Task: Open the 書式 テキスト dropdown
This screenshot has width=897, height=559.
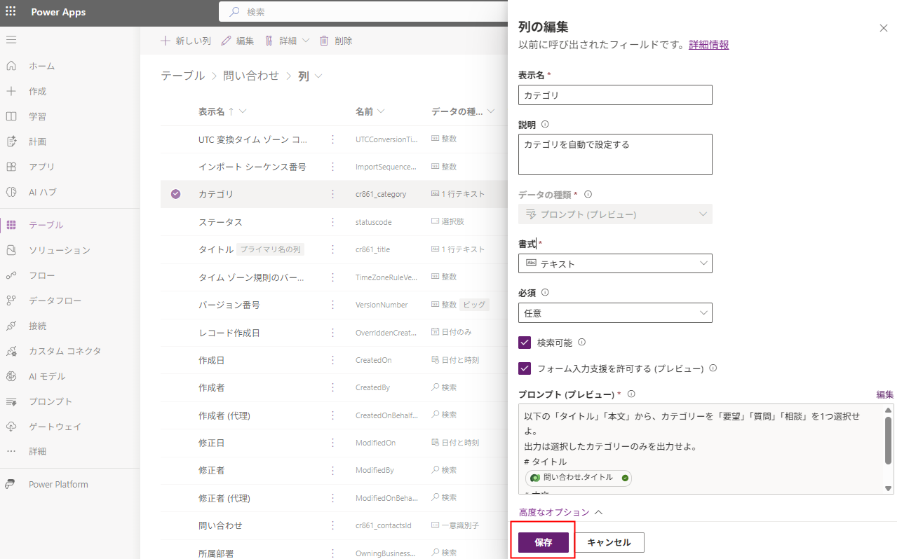Action: [x=615, y=263]
